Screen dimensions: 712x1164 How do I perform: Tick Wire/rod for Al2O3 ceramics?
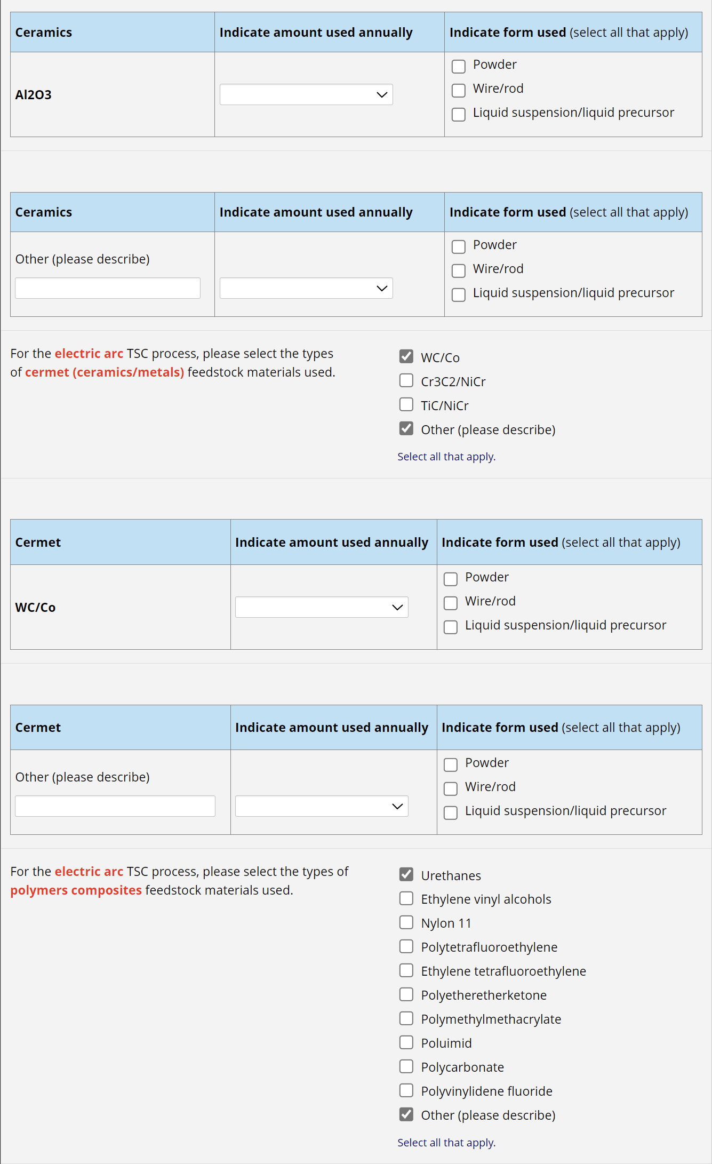[458, 91]
